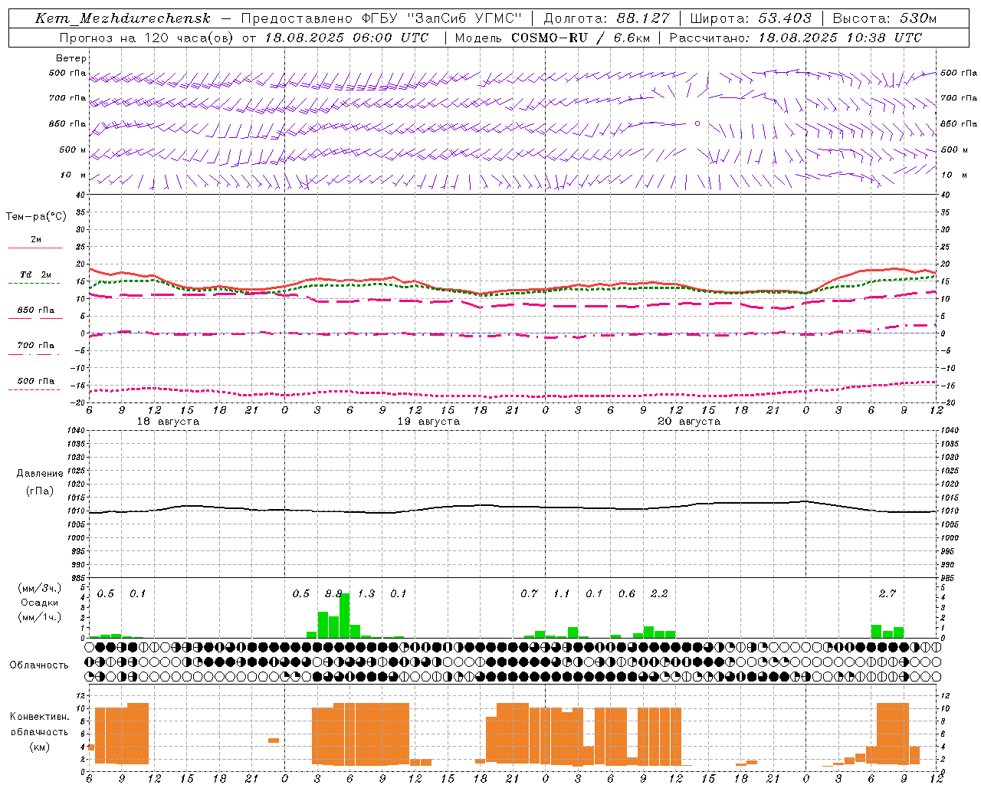
Task: Click the Осадки panel label
Action: click(40, 603)
